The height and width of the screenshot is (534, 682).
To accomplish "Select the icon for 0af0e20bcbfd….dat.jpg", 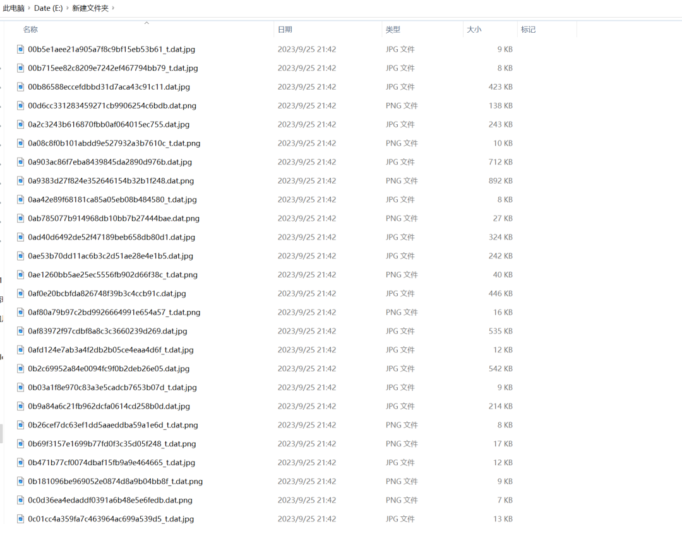I will point(20,294).
